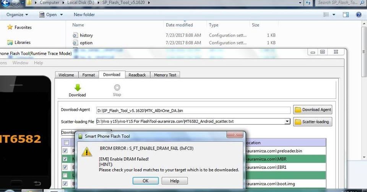The image size is (367, 192).
Task: Select Libraries in Explorer navigation pane
Action: (23, 42)
